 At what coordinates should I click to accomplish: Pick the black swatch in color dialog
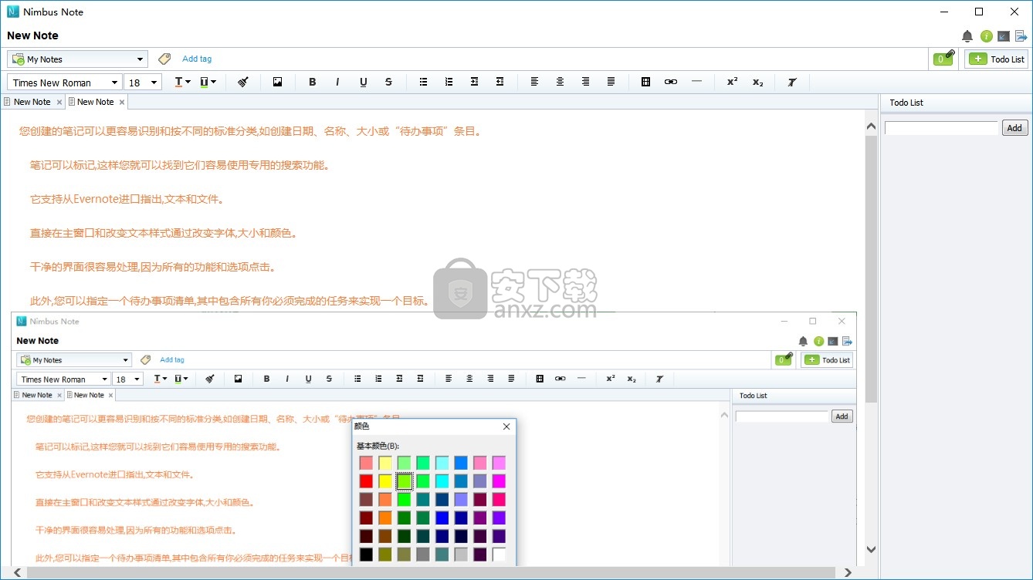click(x=366, y=554)
